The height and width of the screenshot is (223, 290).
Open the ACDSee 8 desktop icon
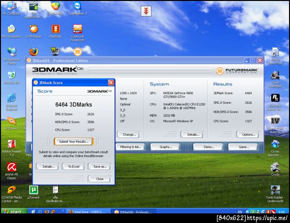pos(12,123)
